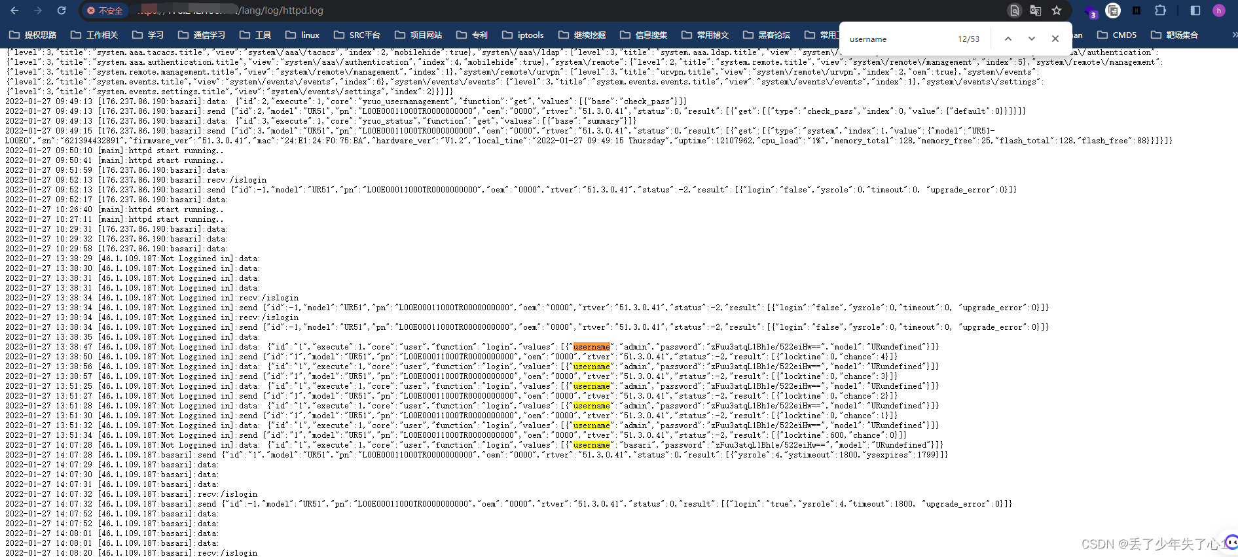Go forward to the next page
1238x557 pixels.
38,10
